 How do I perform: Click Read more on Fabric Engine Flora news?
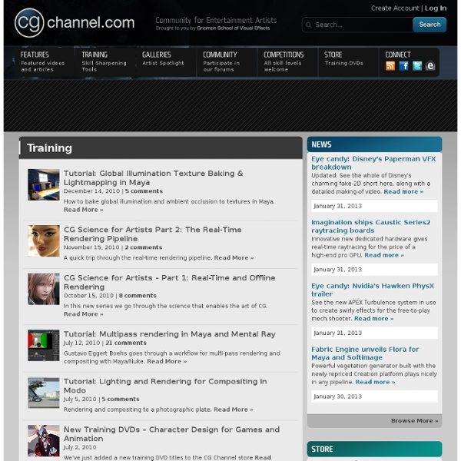click(x=375, y=382)
